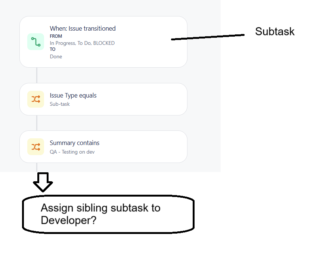Click the Issue Type equals condition icon
Image resolution: width=326 pixels, height=259 pixels.
pos(35,99)
